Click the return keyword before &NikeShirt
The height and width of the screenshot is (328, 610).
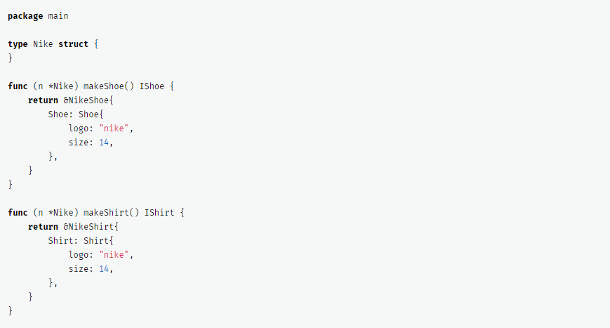pos(43,227)
